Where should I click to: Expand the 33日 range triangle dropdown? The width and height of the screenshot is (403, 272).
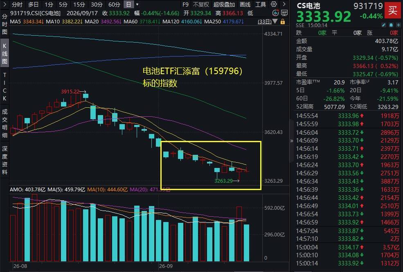275,21
